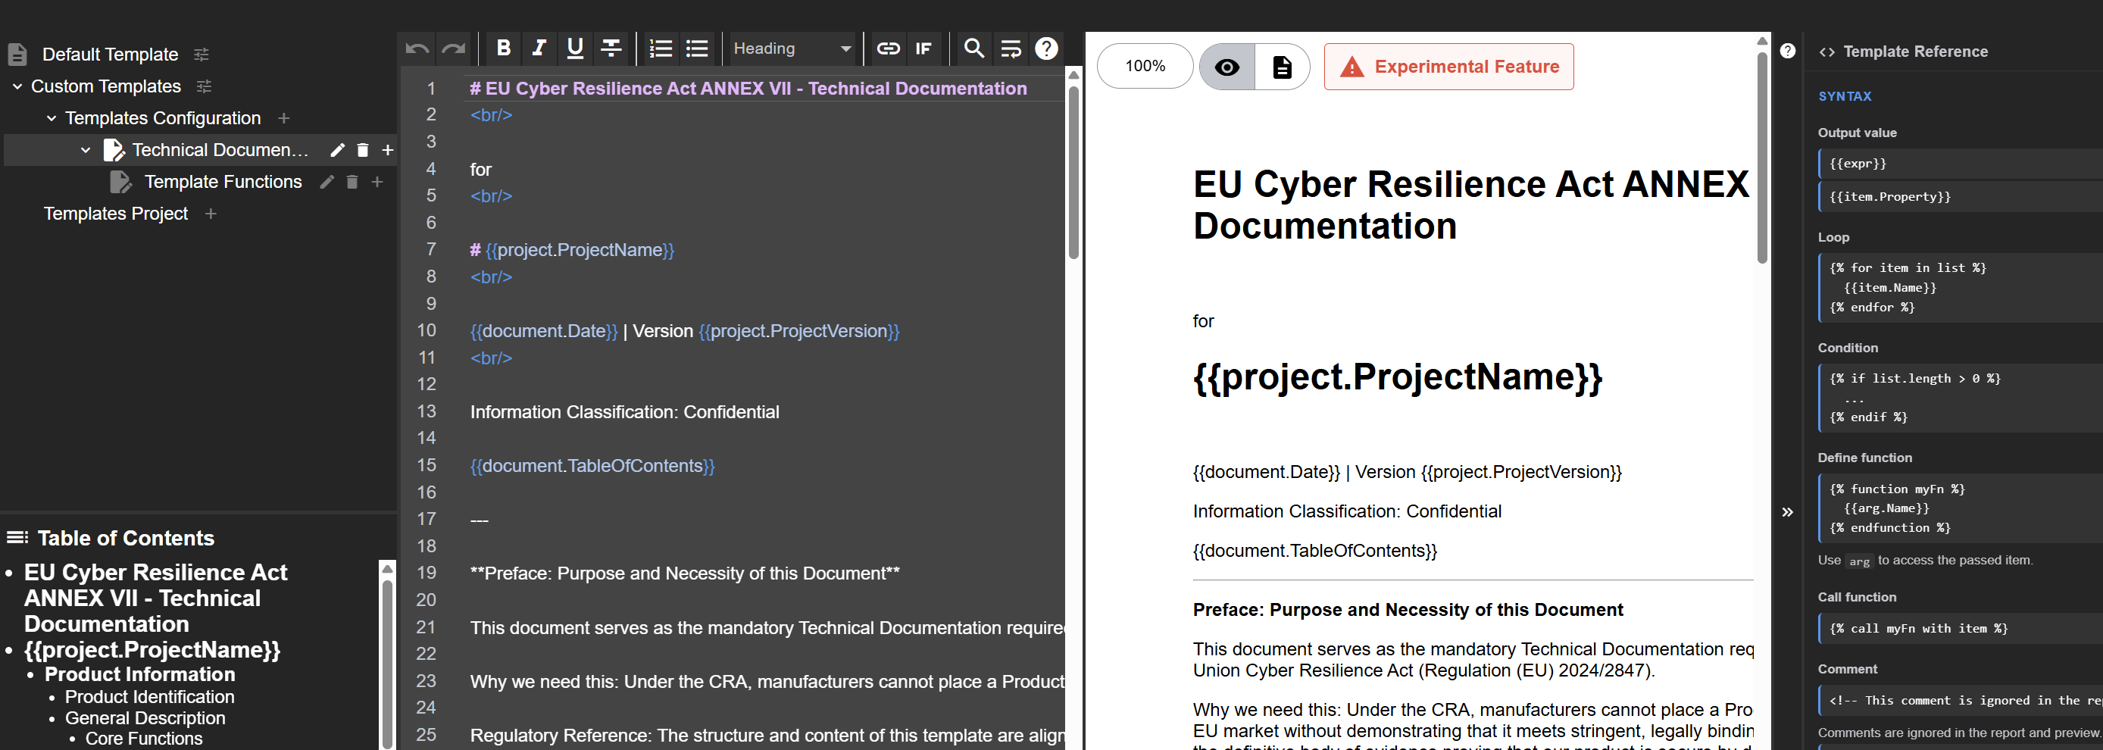2103x750 pixels.
Task: Collapse the Technical Documentation node
Action: coord(86,150)
